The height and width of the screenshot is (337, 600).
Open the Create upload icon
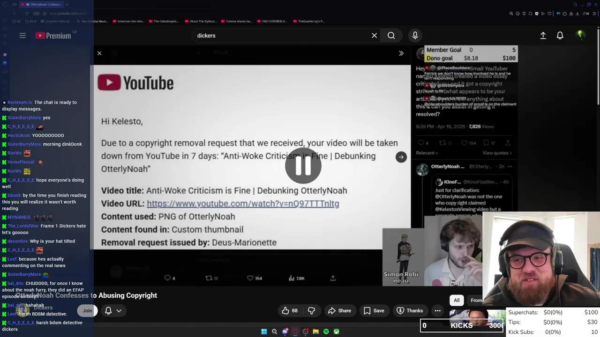click(x=543, y=36)
